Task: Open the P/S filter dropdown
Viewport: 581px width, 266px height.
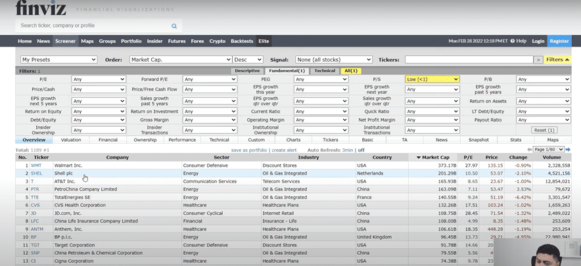Action: pos(431,79)
